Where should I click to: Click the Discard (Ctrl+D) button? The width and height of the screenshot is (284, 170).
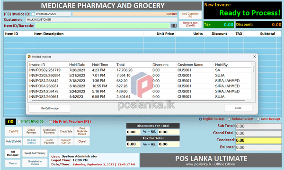(66, 142)
